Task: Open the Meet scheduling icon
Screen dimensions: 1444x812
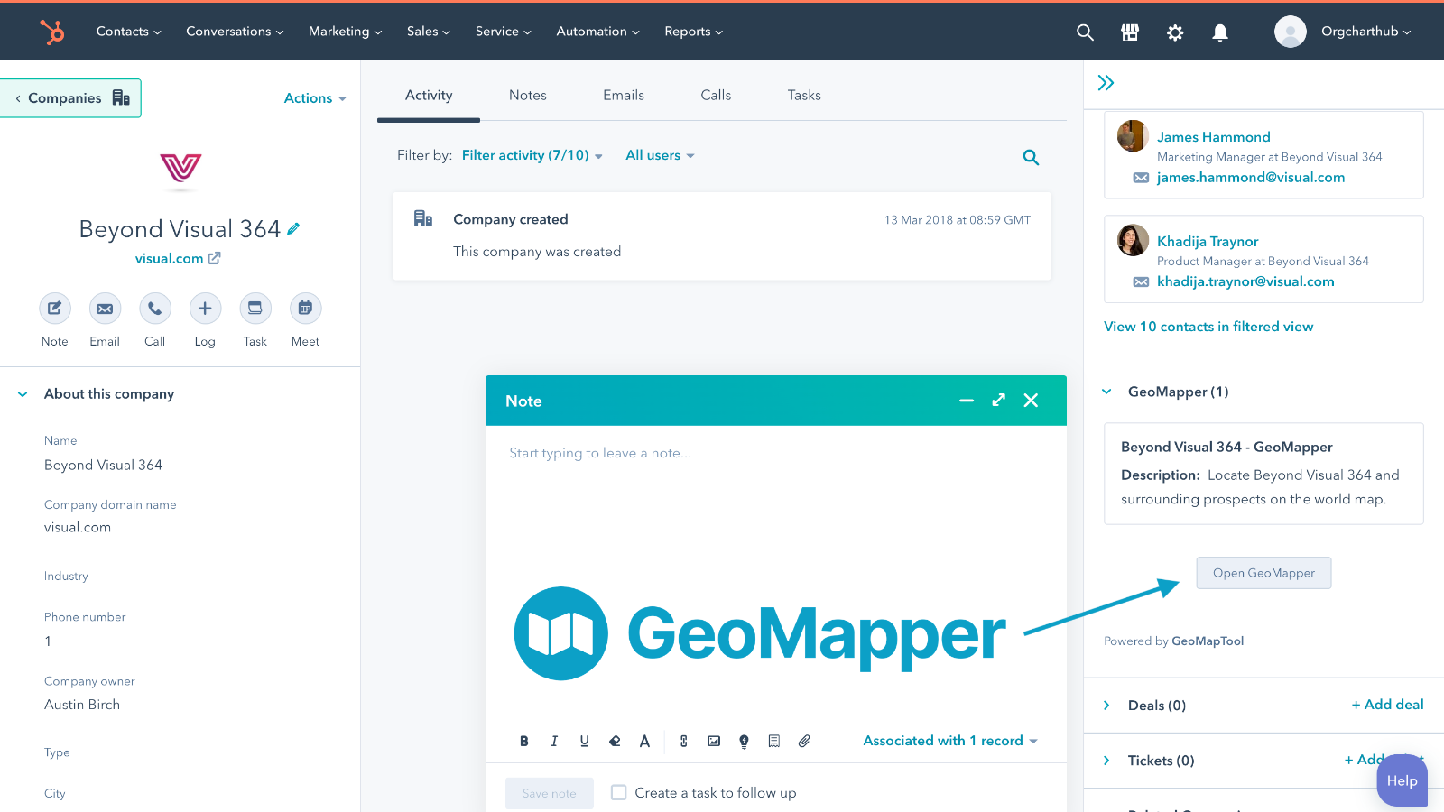Action: [x=305, y=308]
